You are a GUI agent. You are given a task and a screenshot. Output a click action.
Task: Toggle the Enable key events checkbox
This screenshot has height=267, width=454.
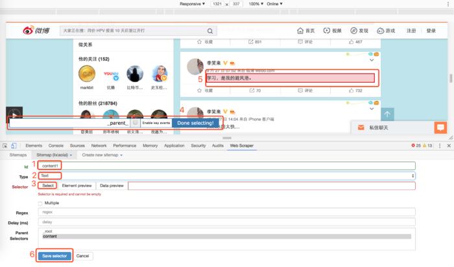click(135, 122)
